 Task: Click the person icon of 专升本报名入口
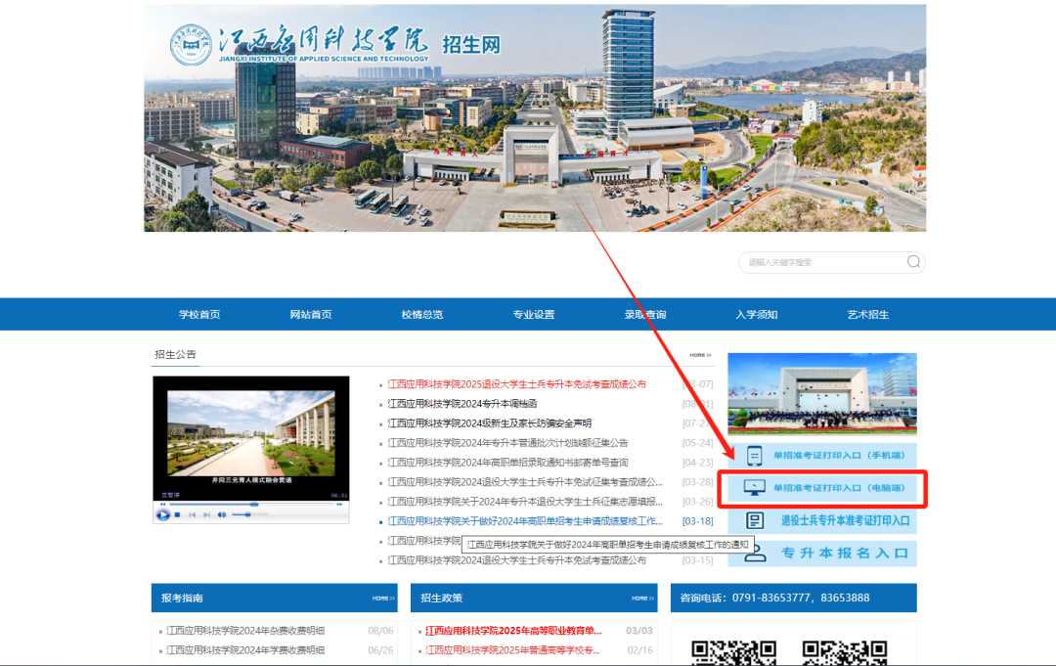click(x=754, y=555)
